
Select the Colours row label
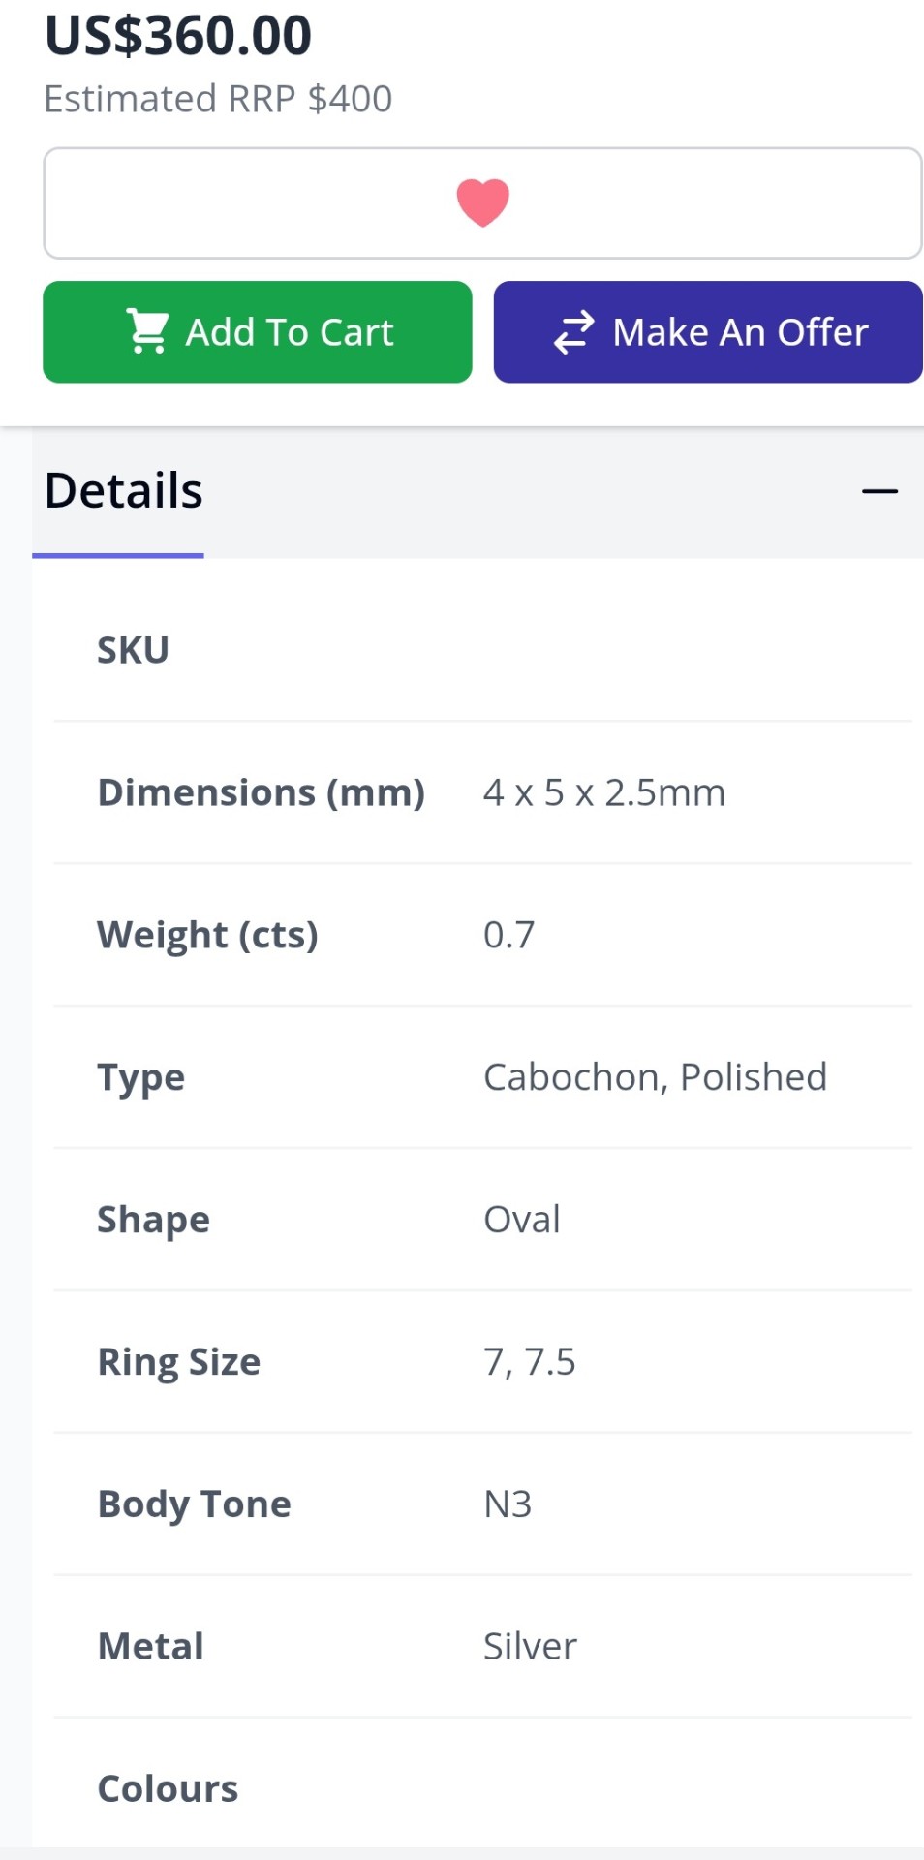168,1788
